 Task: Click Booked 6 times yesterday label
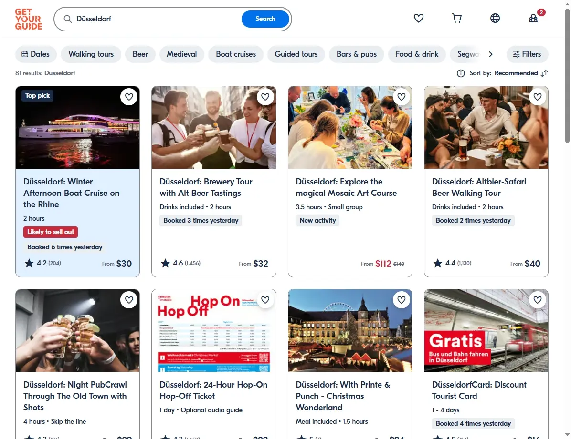coord(65,247)
